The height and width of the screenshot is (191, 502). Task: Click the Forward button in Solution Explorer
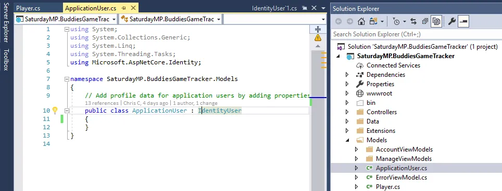click(349, 21)
